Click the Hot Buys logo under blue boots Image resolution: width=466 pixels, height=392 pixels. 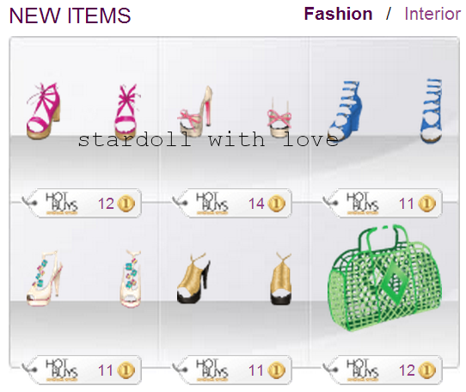[362, 203]
